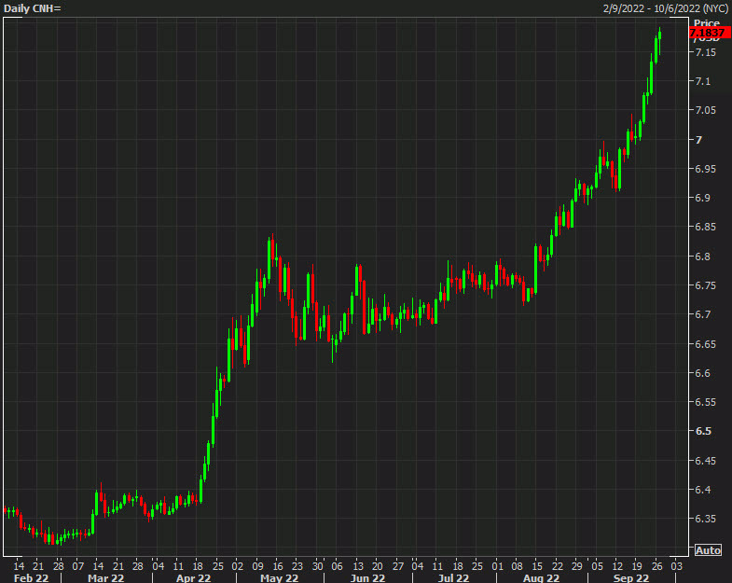
Task: Click the Aug 22 month label
Action: [541, 577]
